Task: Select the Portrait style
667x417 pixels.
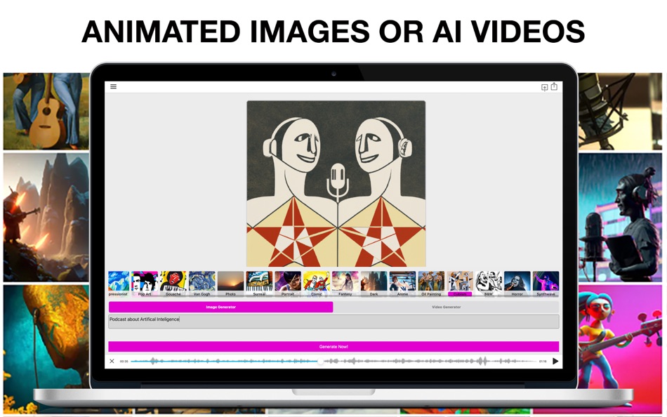Action: (x=288, y=284)
